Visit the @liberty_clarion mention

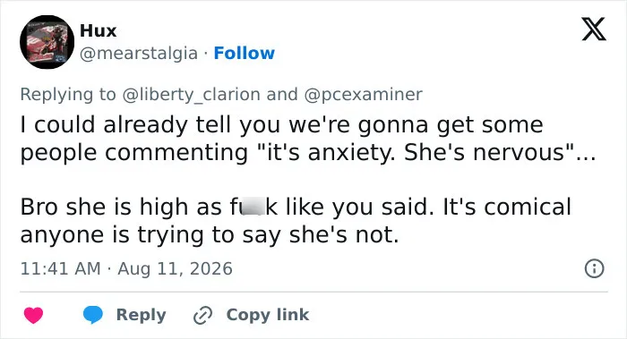click(x=191, y=95)
